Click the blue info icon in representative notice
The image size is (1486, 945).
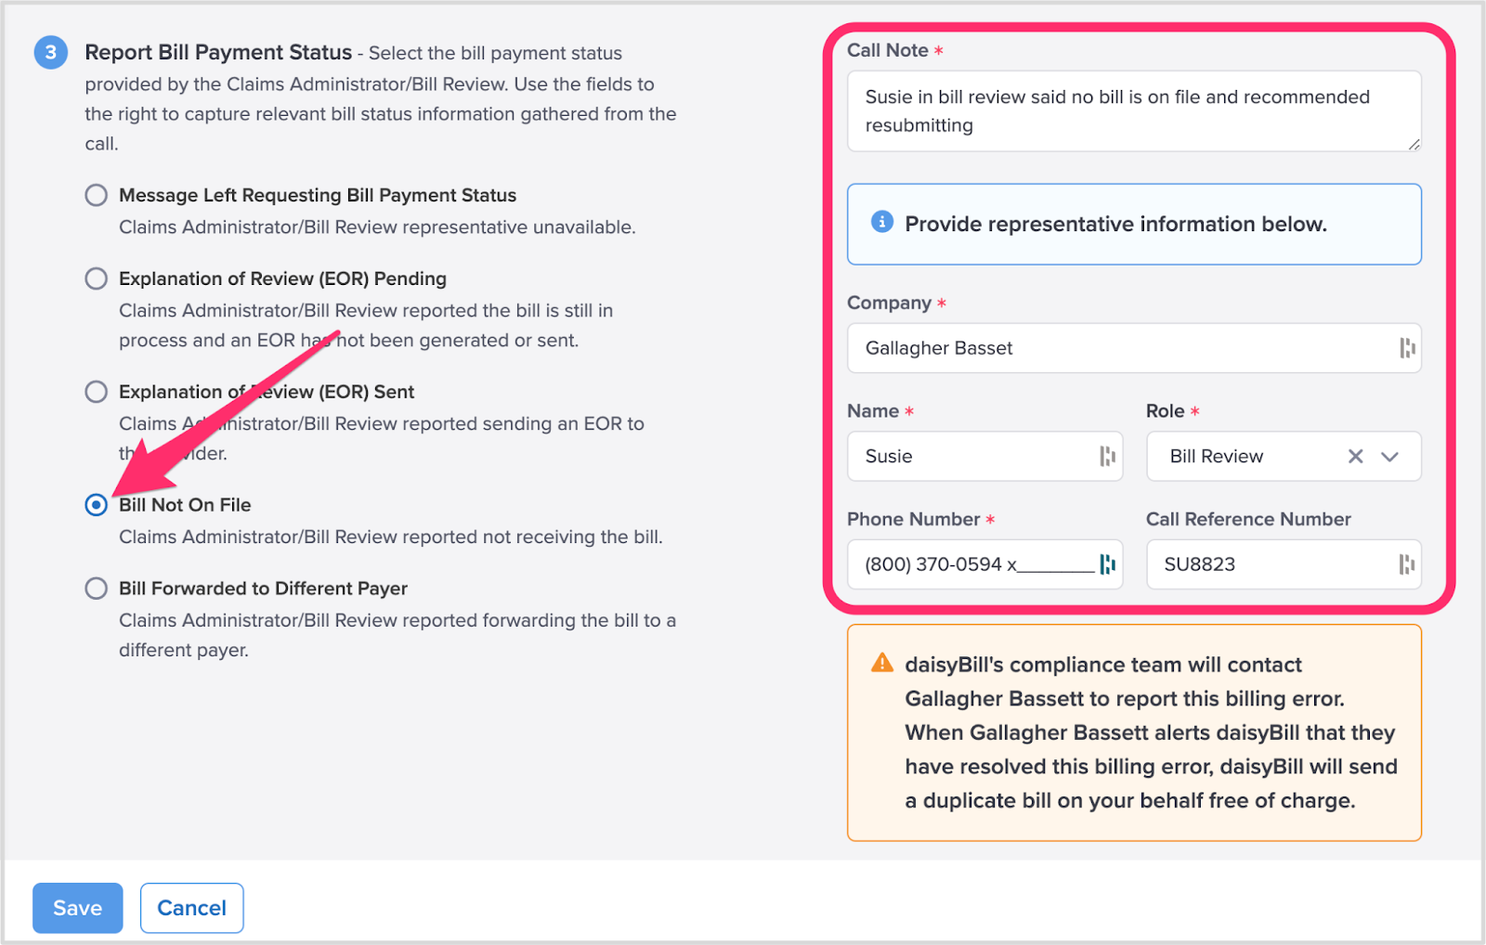coord(882,222)
